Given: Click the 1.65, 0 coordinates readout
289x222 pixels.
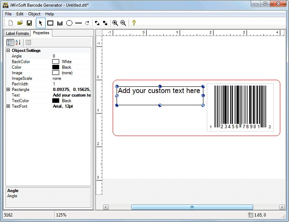Looking at the screenshot, I should (x=260, y=215).
